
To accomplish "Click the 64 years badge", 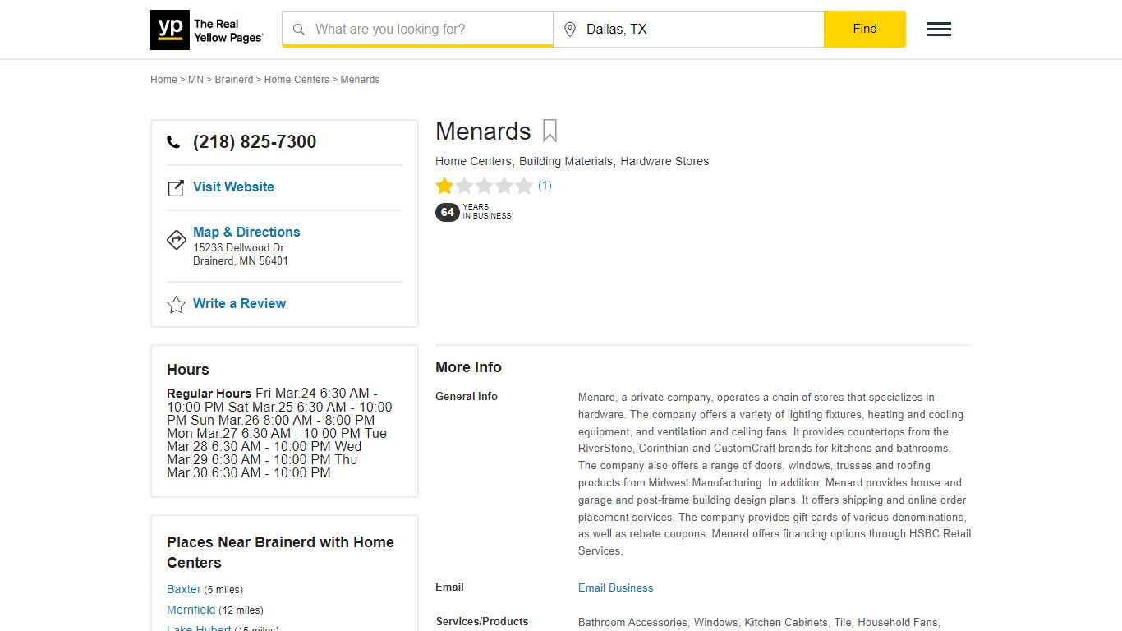I will point(447,212).
